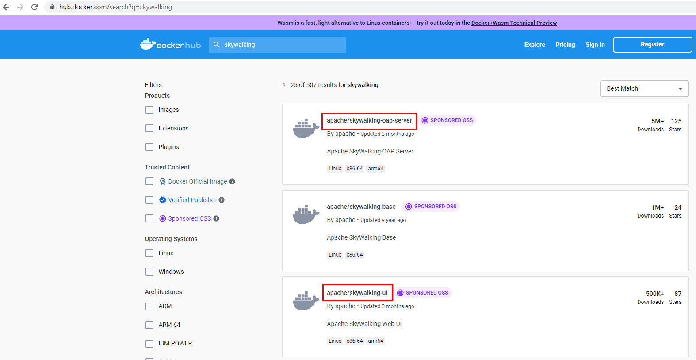Click the Docker Official Image ribbon icon
This screenshot has height=360, width=696.
[x=163, y=181]
